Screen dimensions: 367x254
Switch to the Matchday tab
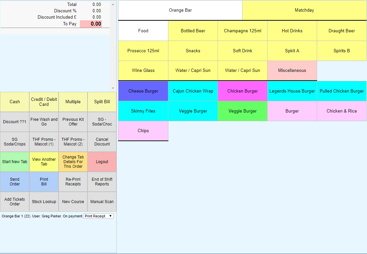(304, 10)
